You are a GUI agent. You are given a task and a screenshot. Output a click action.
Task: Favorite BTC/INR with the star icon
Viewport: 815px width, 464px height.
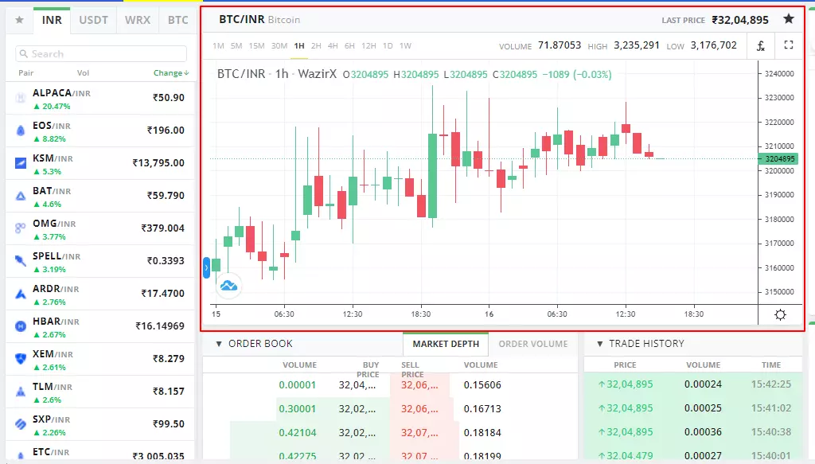click(789, 19)
